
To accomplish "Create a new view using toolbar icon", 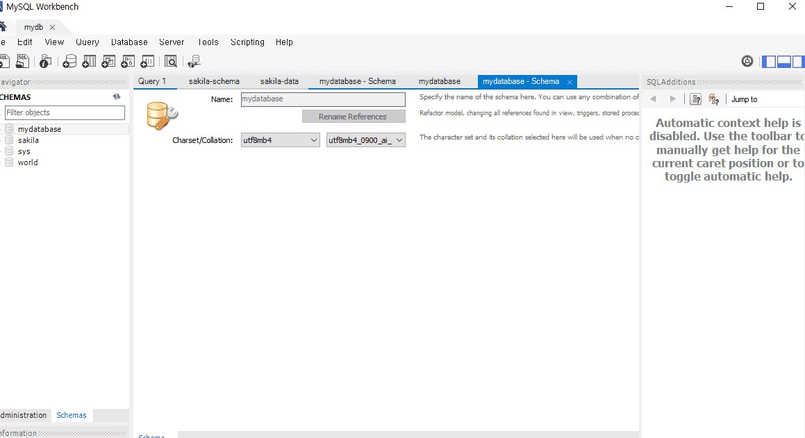I will (108, 62).
